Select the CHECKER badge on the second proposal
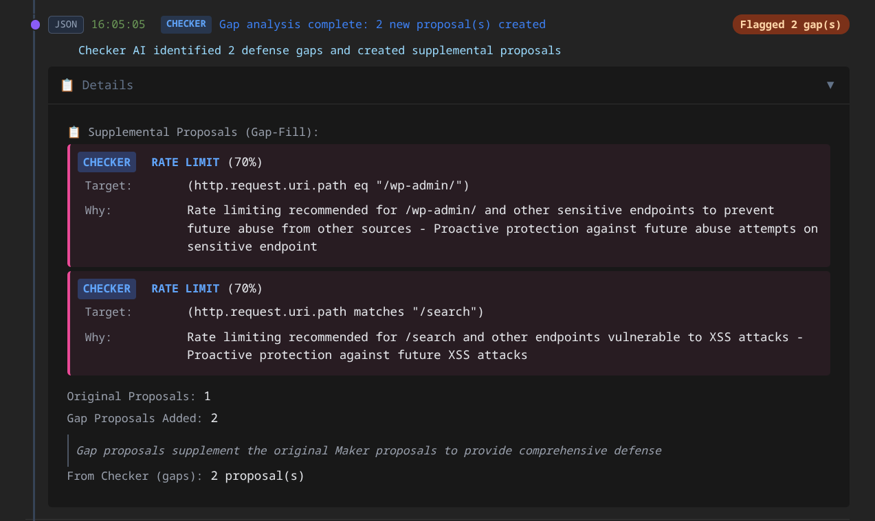Screen dimensions: 875x521 tap(107, 288)
